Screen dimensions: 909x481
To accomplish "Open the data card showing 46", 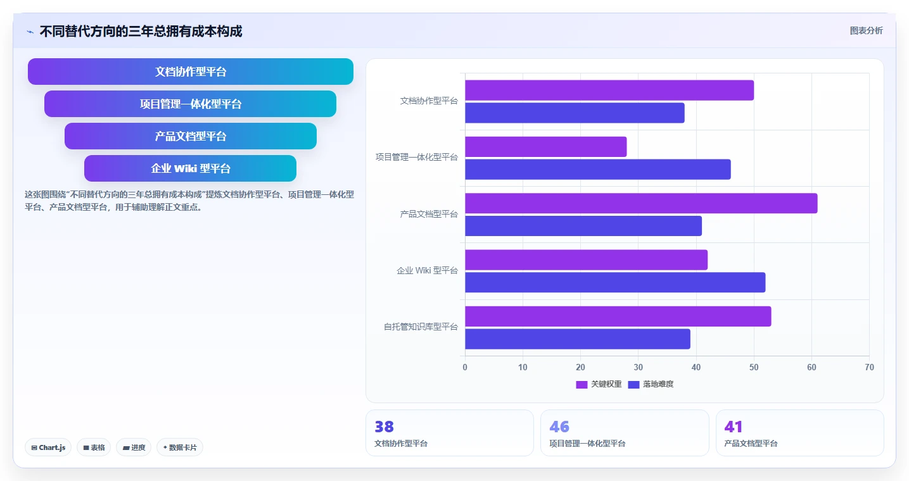I will click(x=625, y=433).
